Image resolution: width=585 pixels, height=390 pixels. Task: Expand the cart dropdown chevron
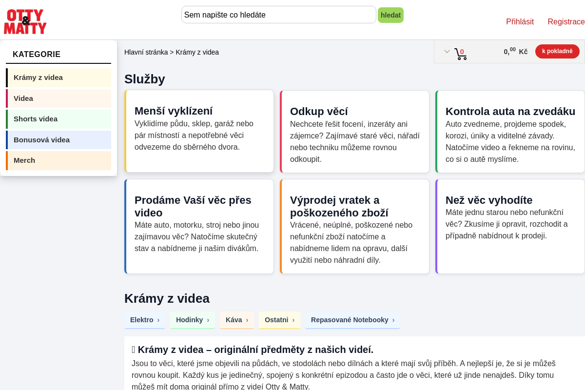tap(447, 51)
